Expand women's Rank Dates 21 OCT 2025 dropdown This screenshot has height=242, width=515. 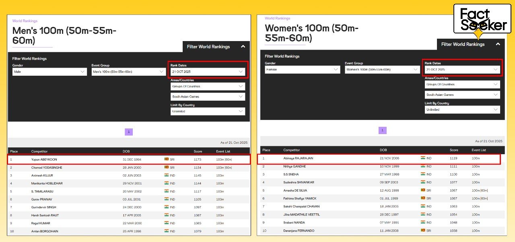(x=462, y=70)
